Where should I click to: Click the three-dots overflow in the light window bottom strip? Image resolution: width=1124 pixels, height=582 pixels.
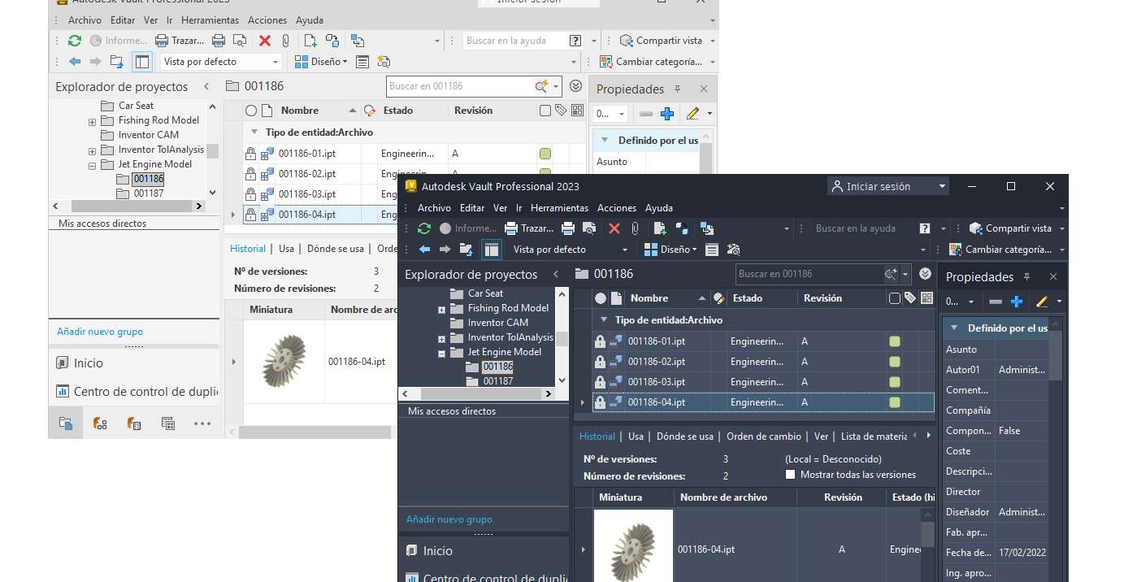pos(202,423)
